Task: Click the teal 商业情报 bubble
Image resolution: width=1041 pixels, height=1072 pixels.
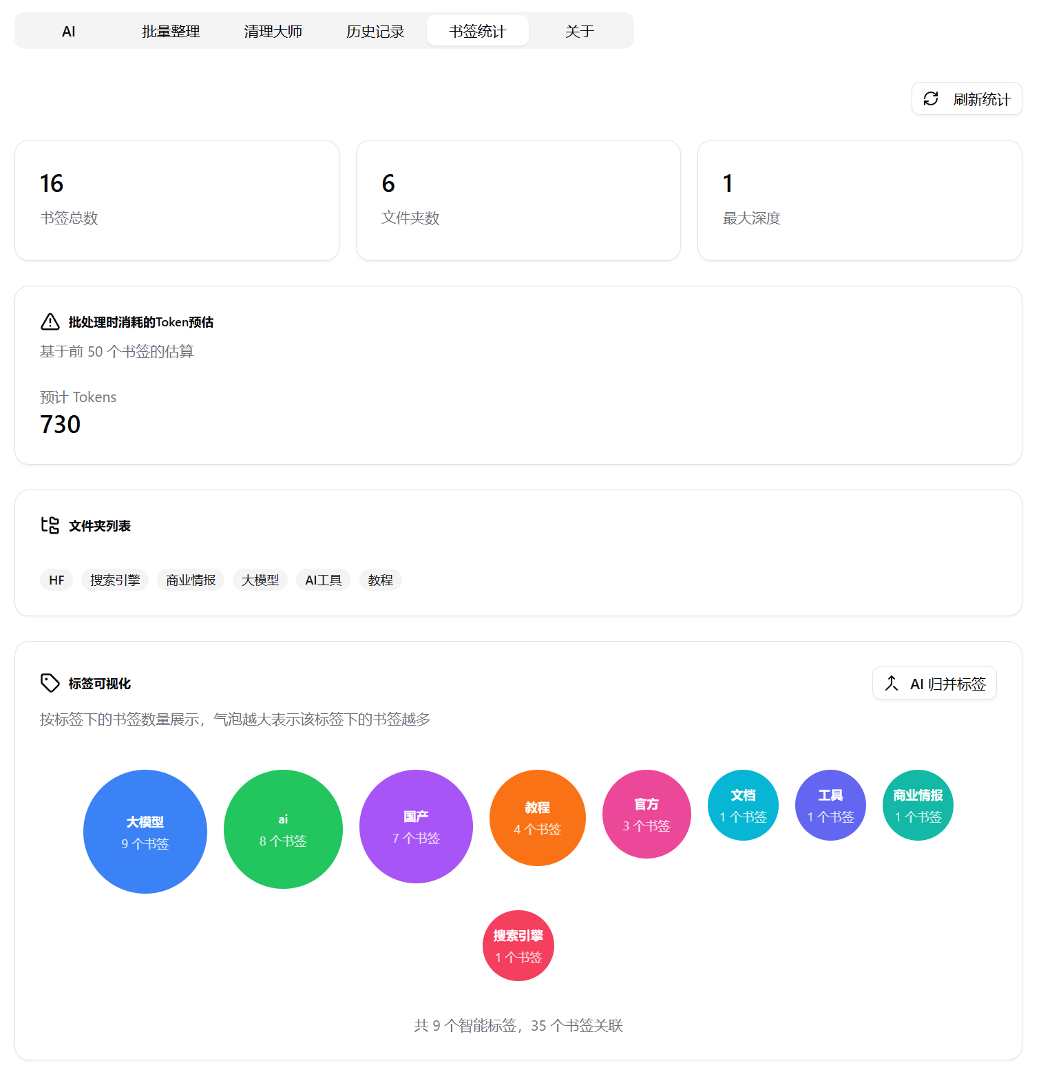Action: coord(918,805)
